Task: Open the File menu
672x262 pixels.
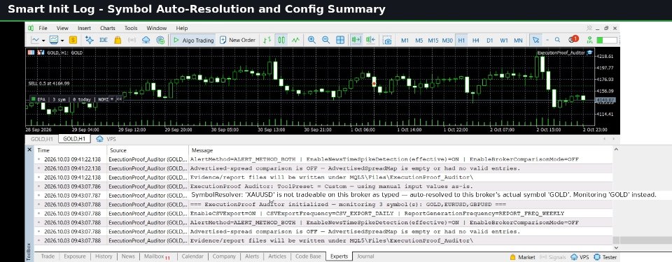Action: click(x=43, y=28)
